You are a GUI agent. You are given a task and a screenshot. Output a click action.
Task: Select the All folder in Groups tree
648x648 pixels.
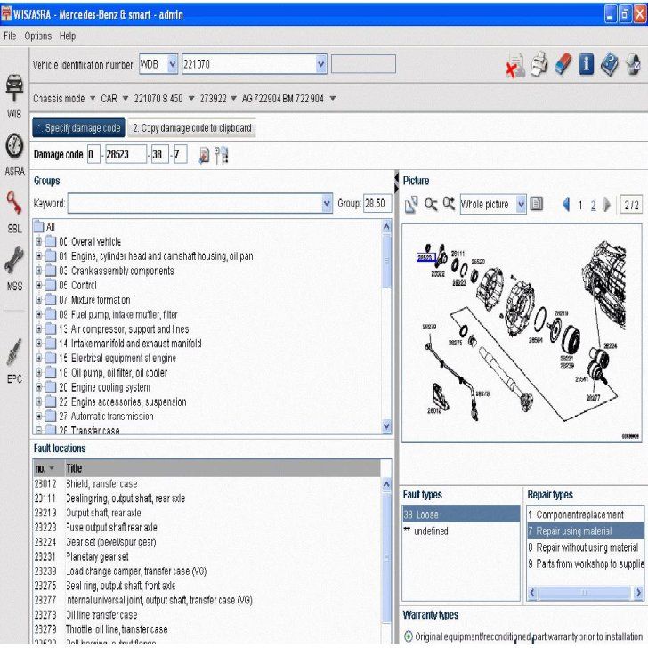tap(45, 227)
